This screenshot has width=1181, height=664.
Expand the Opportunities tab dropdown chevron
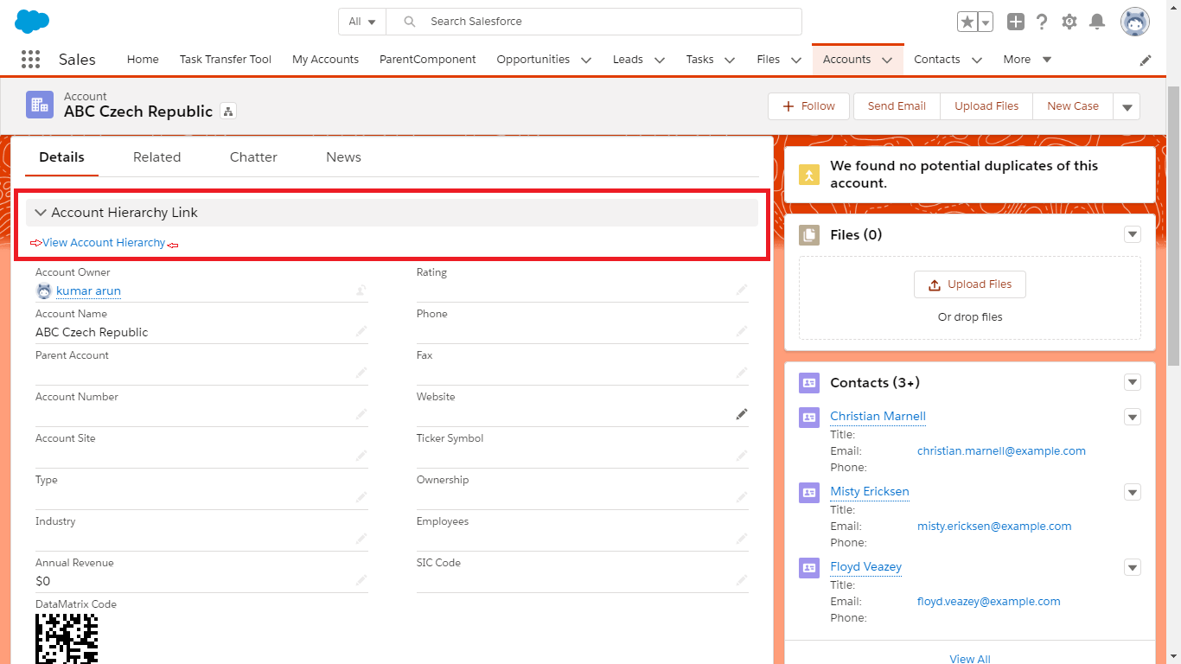(x=586, y=60)
